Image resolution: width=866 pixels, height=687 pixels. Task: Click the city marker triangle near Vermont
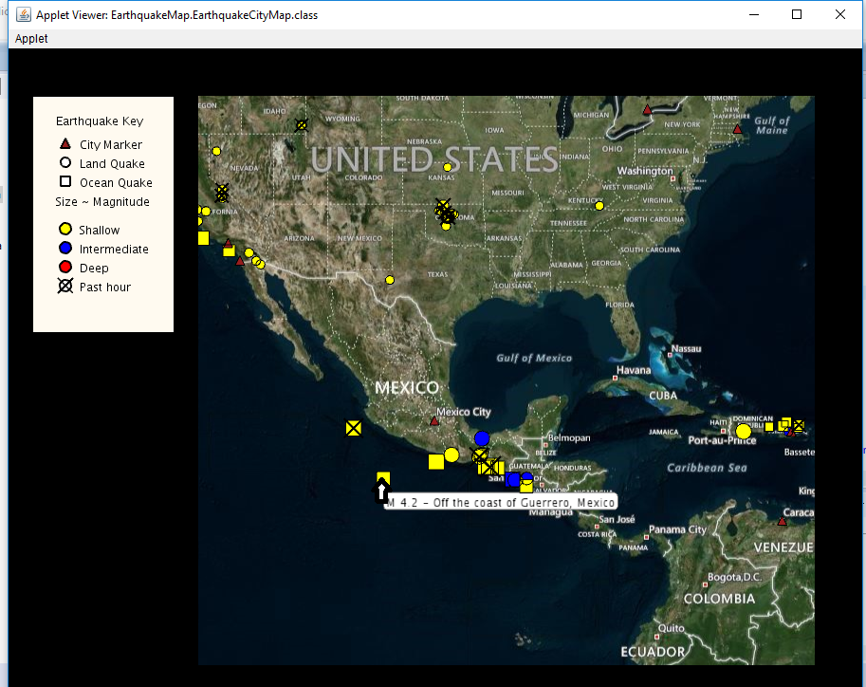(x=737, y=129)
